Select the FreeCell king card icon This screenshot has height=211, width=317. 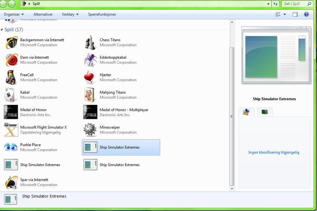[x=11, y=77]
